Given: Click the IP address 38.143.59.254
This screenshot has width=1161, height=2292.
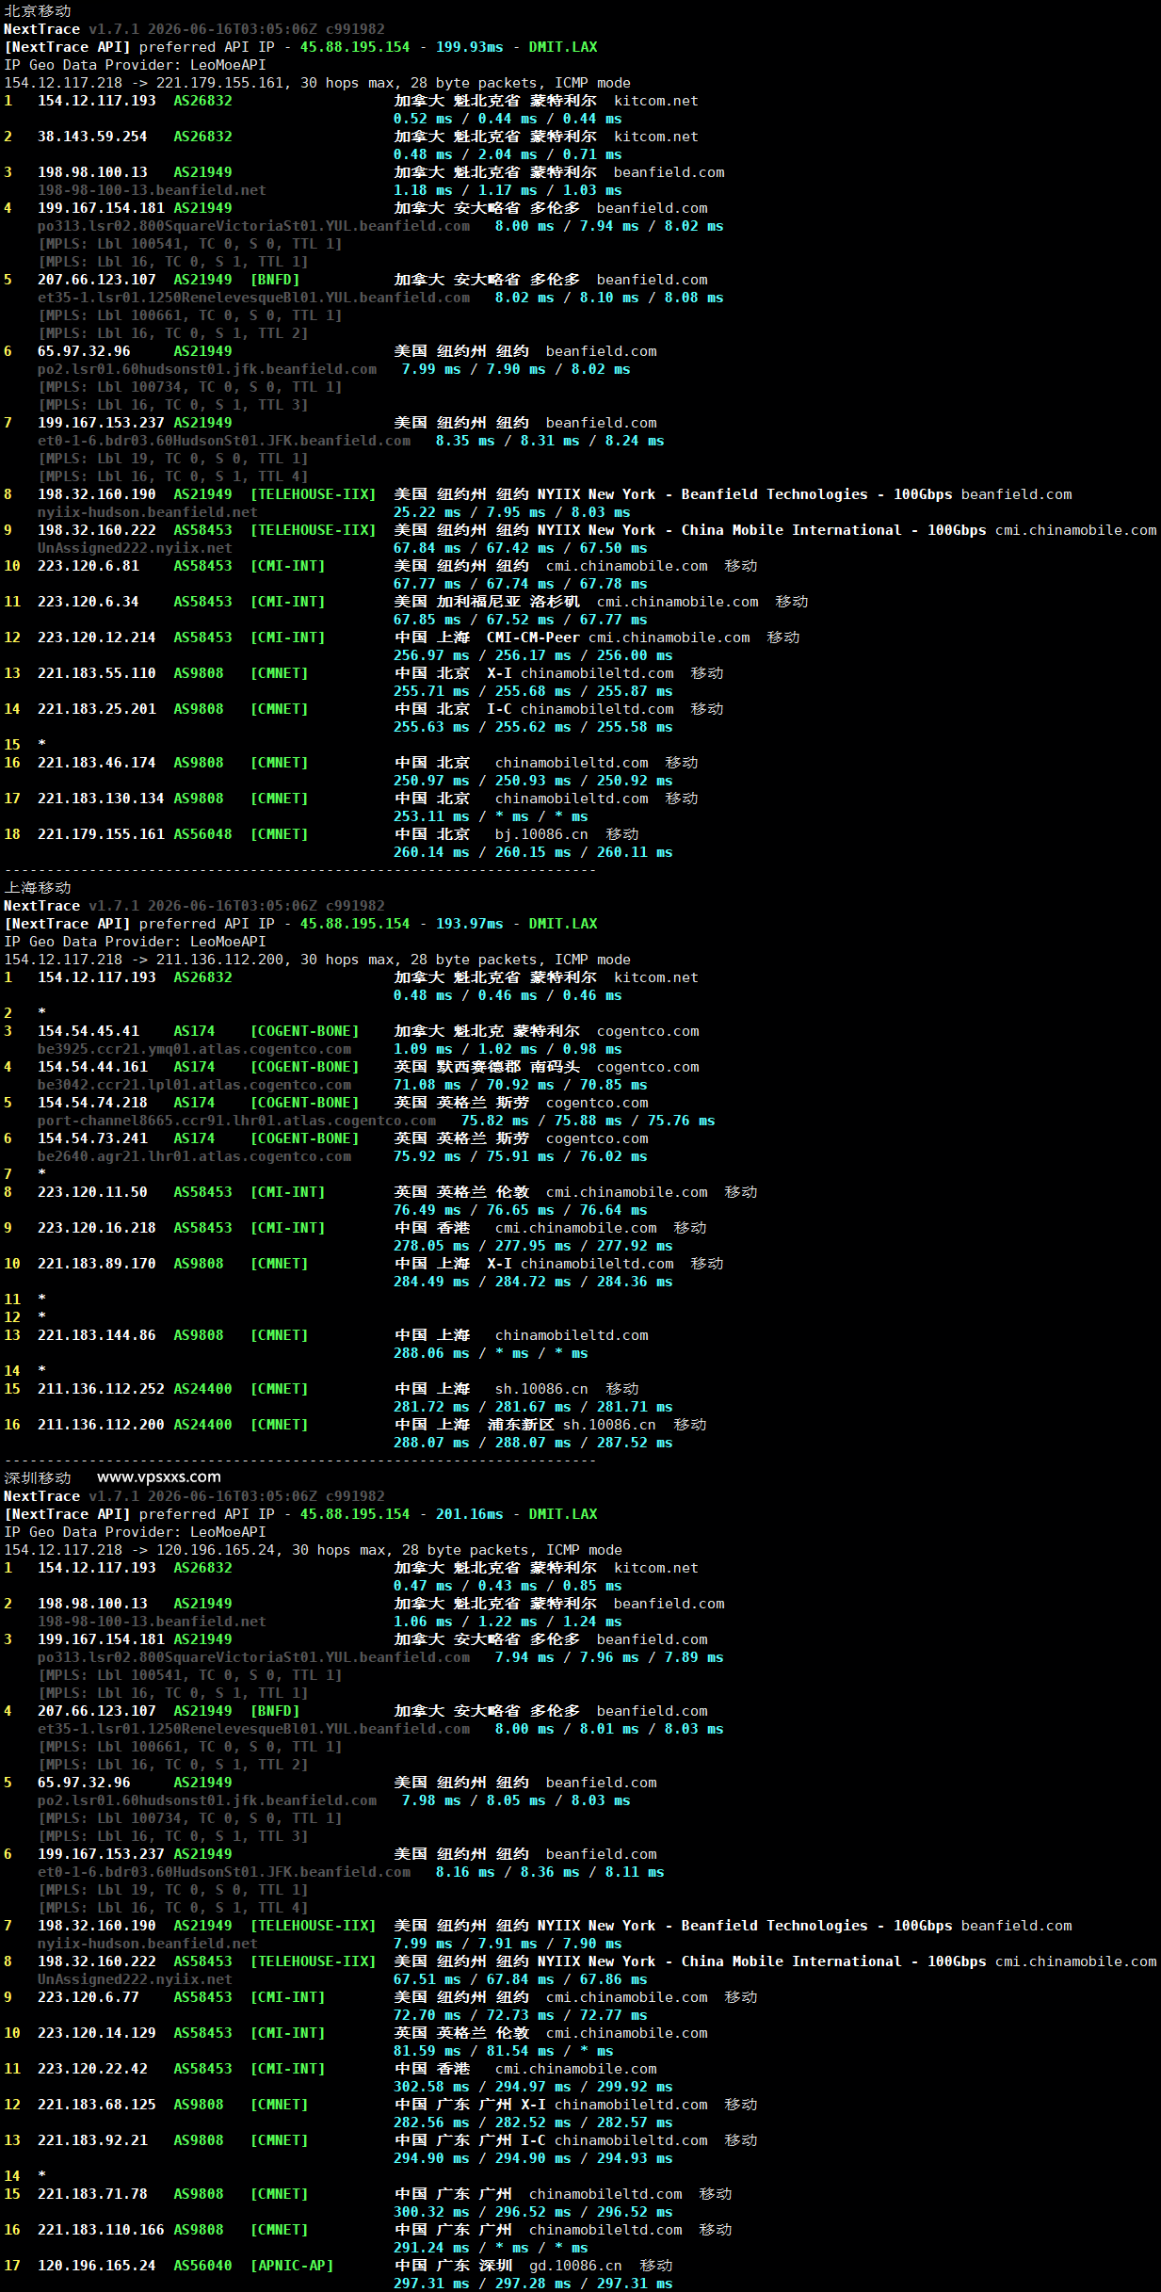Looking at the screenshot, I should point(92,137).
